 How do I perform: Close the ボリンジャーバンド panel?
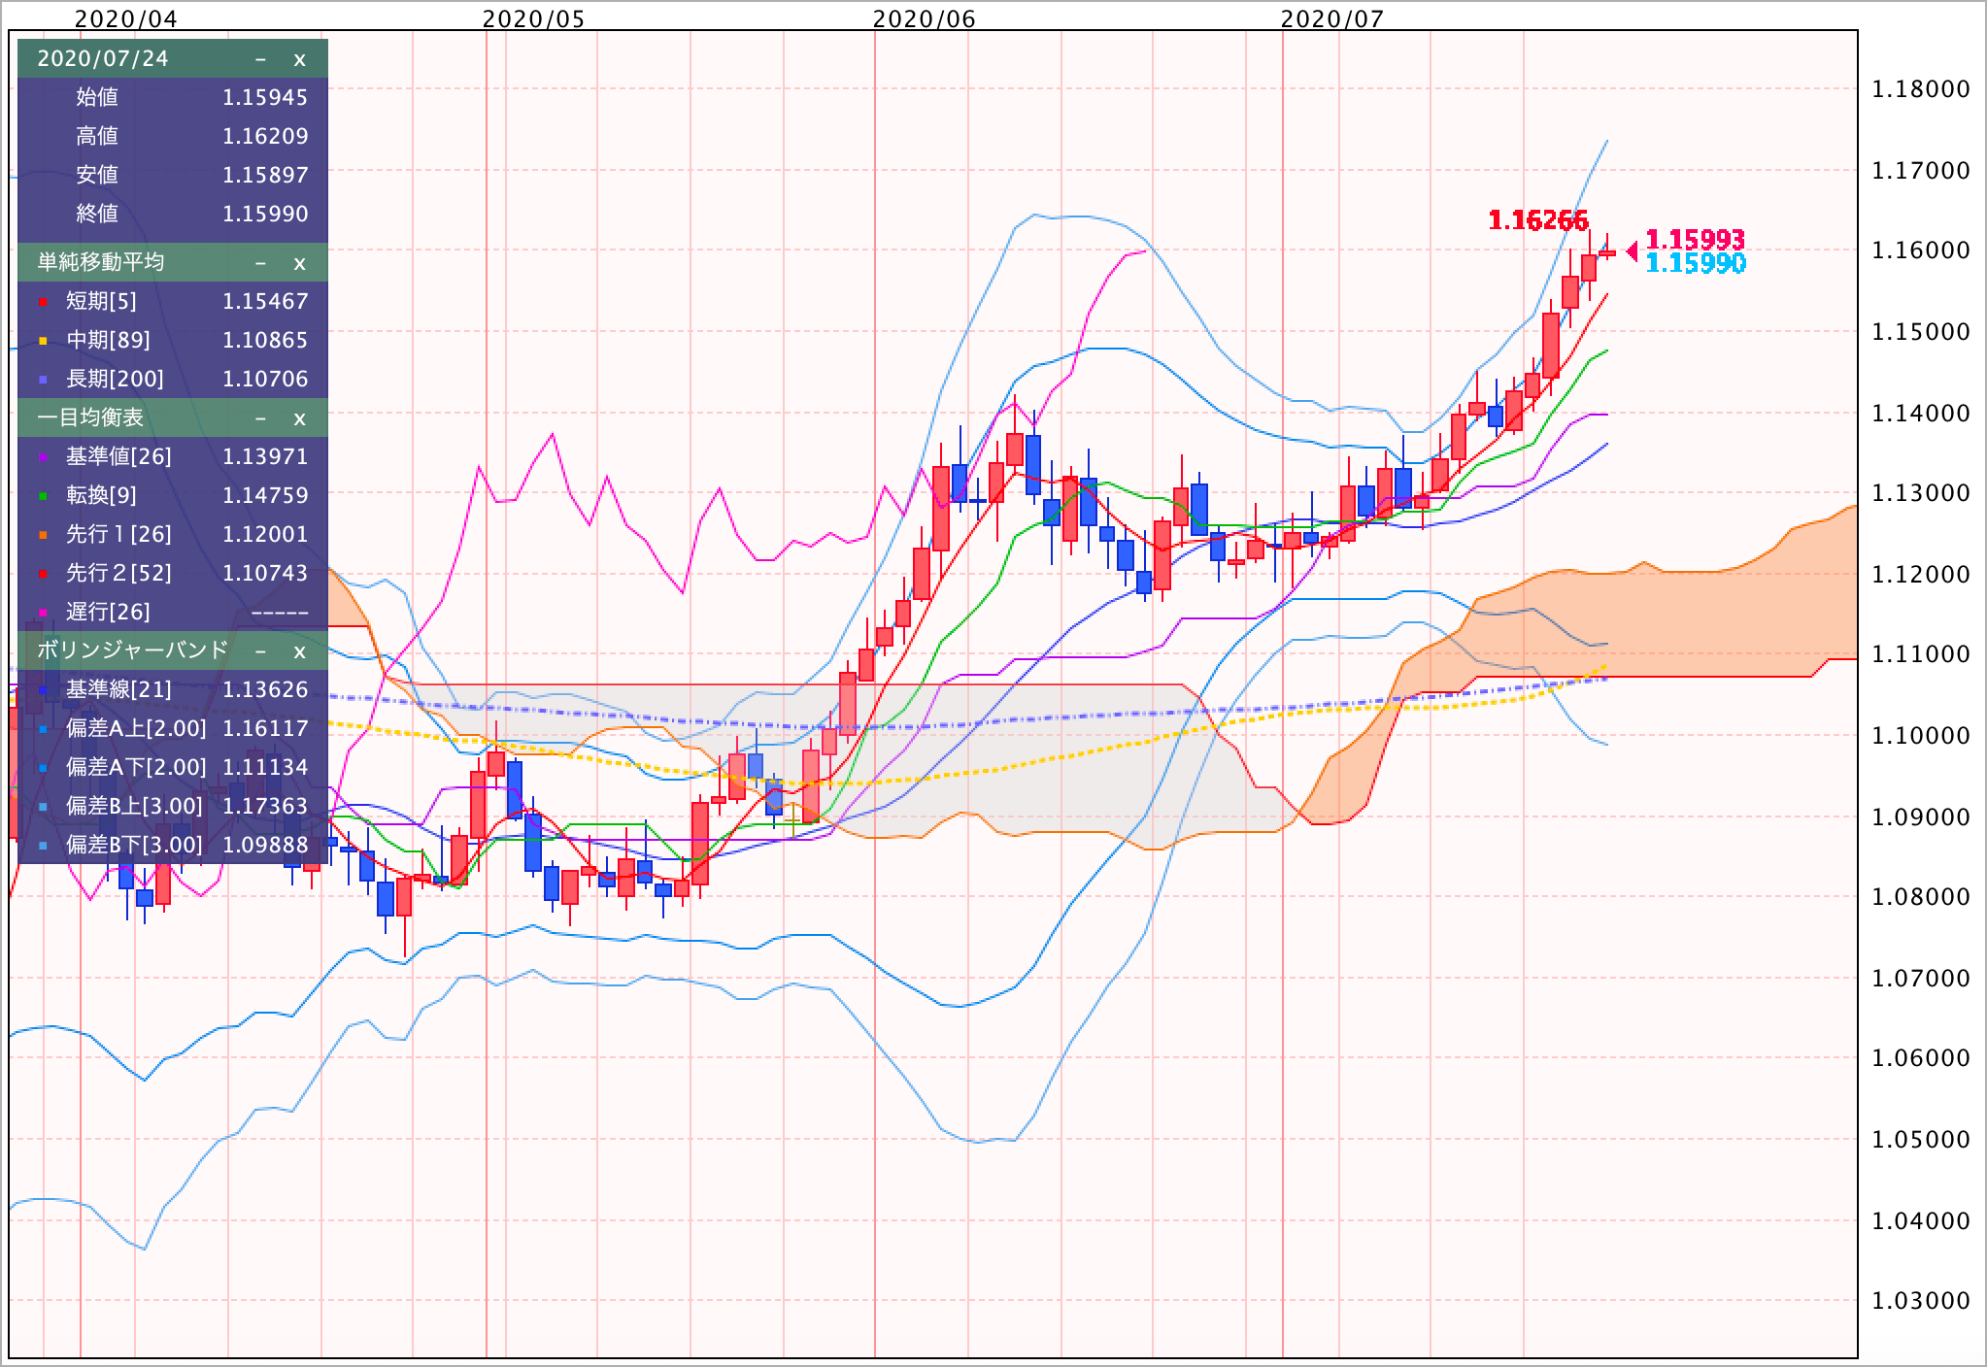[x=299, y=650]
